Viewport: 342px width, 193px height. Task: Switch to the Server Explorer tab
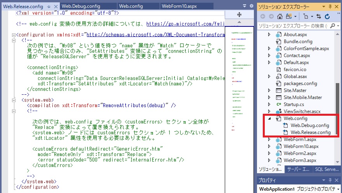click(298, 169)
